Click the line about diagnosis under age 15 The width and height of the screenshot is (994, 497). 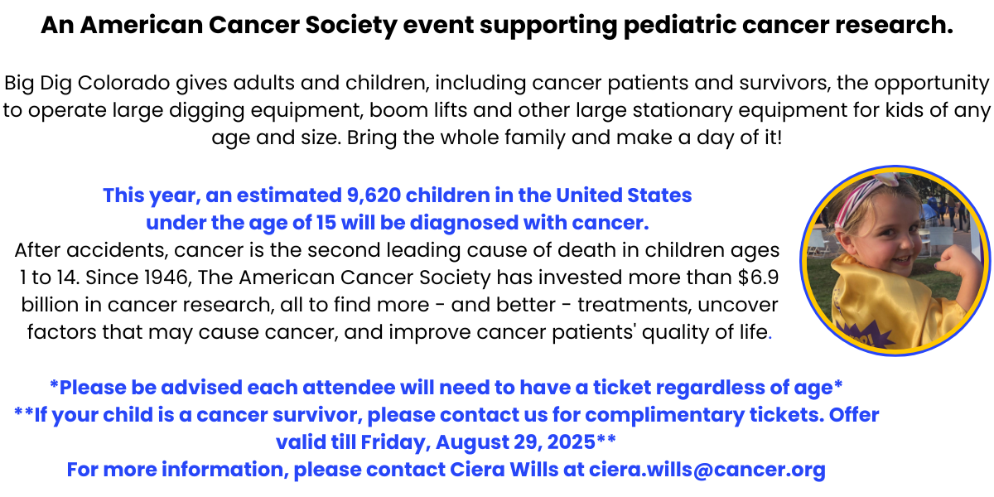click(398, 223)
